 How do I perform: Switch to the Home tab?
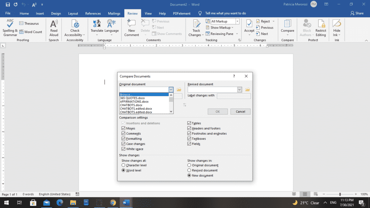24,13
